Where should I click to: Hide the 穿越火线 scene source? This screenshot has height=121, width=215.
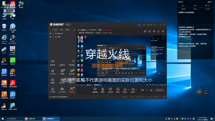click(50, 33)
